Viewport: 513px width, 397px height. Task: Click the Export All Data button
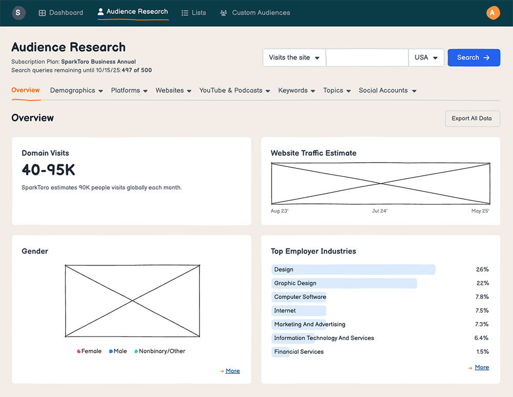(x=472, y=119)
